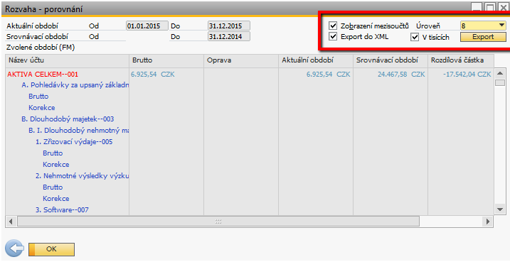Toggle Zobrazení mezisoučtů checkbox

pyautogui.click(x=333, y=26)
